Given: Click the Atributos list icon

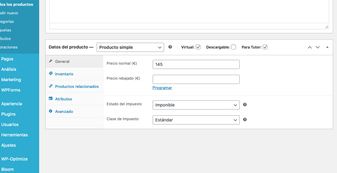Looking at the screenshot, I should click(51, 99).
